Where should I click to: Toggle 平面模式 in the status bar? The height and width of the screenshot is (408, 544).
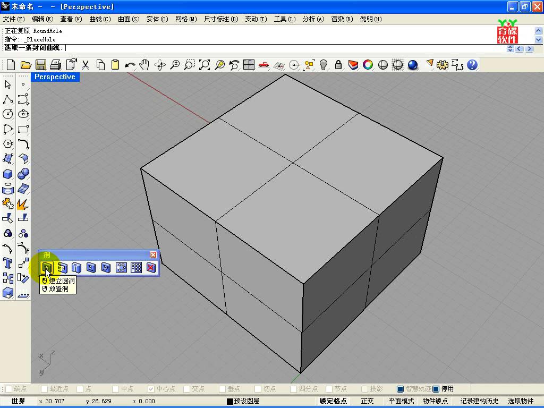click(401, 401)
